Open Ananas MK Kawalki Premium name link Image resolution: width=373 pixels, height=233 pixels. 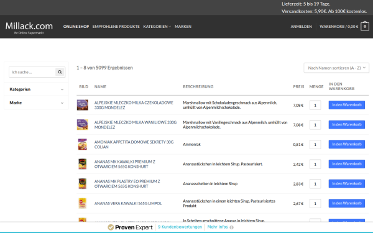(125, 164)
